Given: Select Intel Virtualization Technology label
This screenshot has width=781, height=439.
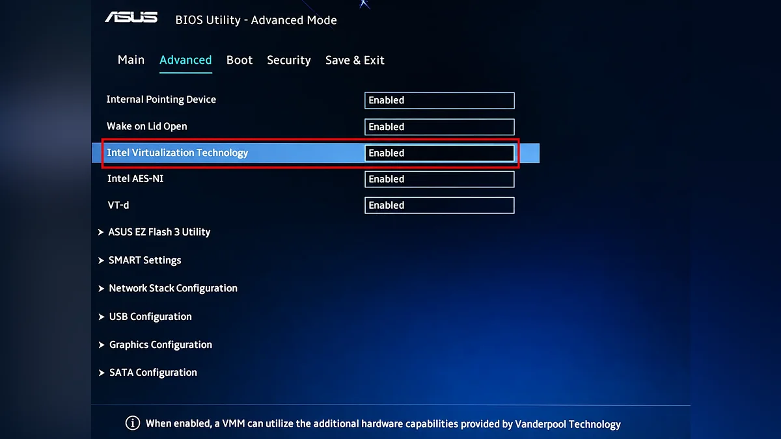Looking at the screenshot, I should pyautogui.click(x=177, y=153).
